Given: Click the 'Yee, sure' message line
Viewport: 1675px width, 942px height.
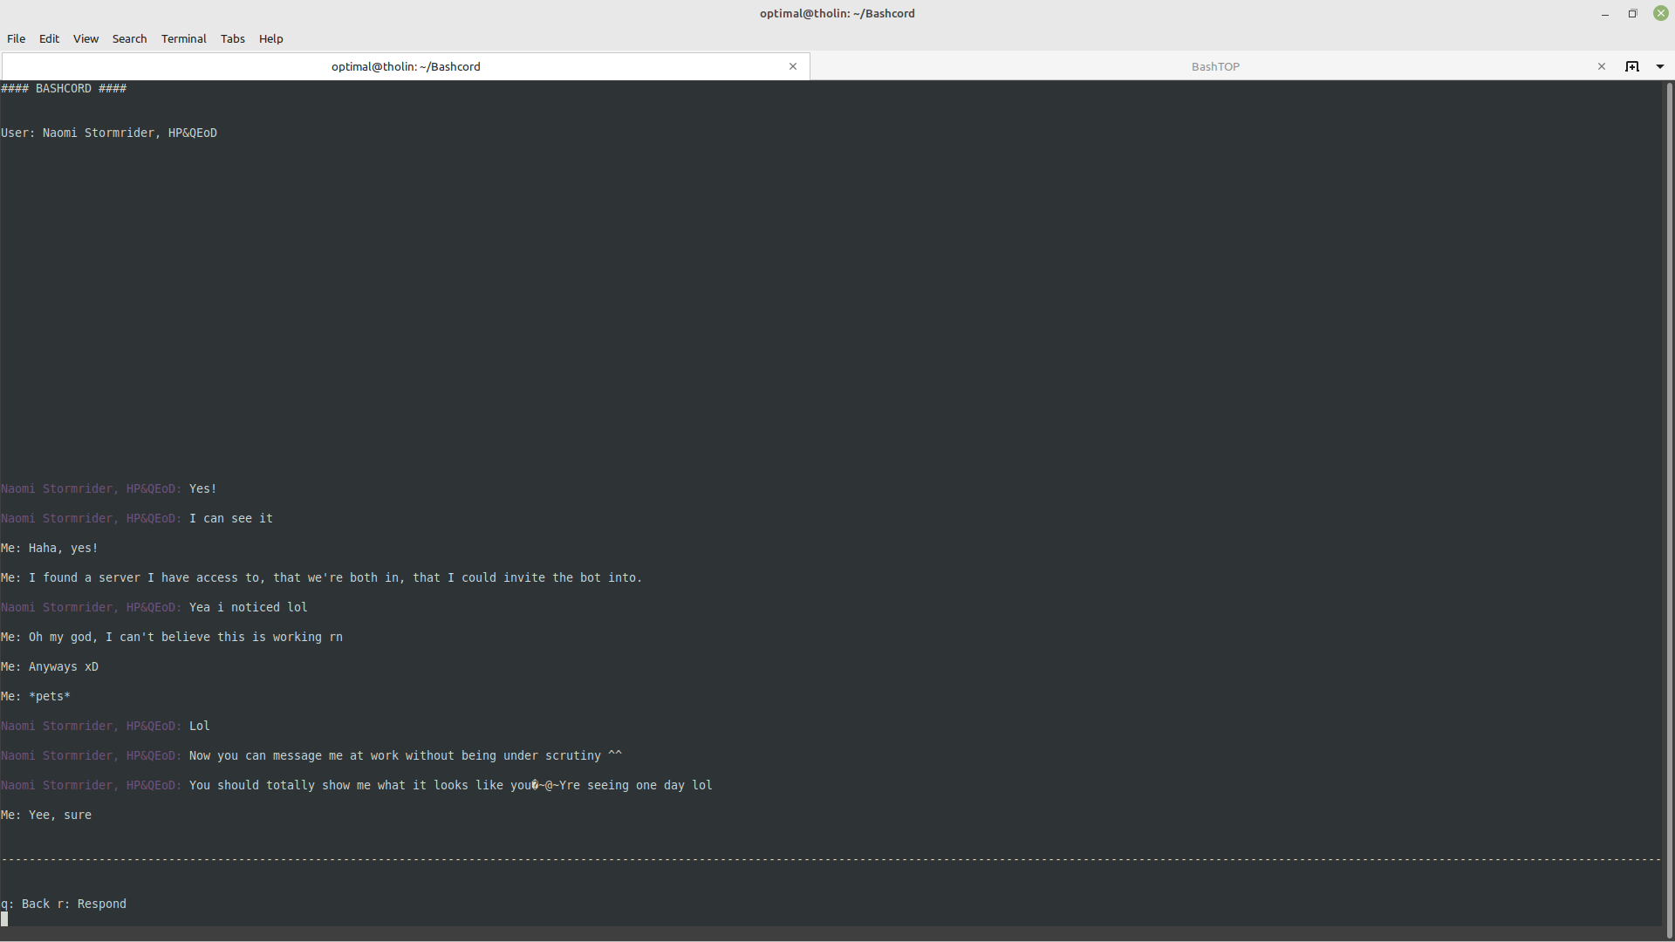Looking at the screenshot, I should click(x=59, y=815).
